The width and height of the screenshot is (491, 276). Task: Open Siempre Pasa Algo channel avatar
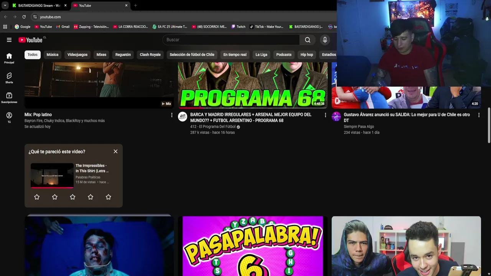click(x=336, y=117)
